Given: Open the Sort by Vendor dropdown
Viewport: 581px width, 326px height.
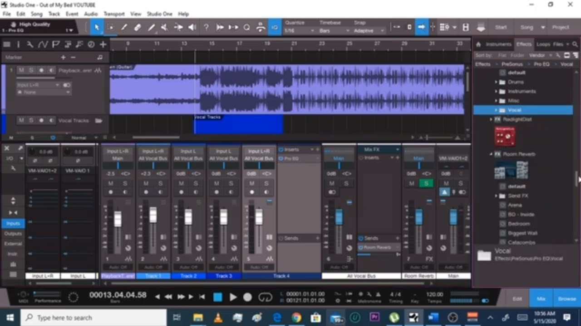Looking at the screenshot, I should click(540, 55).
